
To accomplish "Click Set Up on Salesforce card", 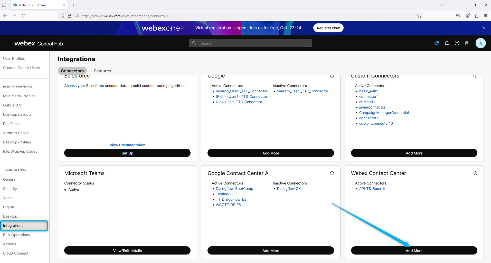I will tap(127, 153).
